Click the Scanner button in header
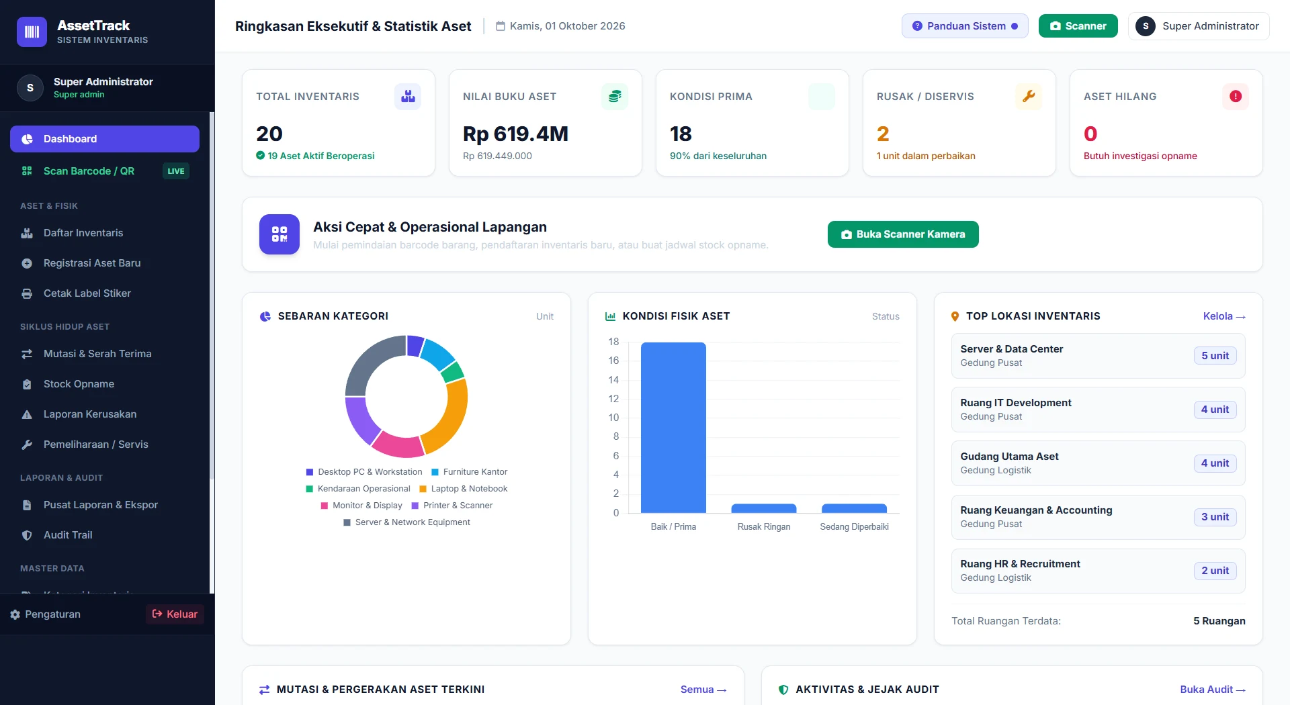1290x705 pixels. [1078, 26]
